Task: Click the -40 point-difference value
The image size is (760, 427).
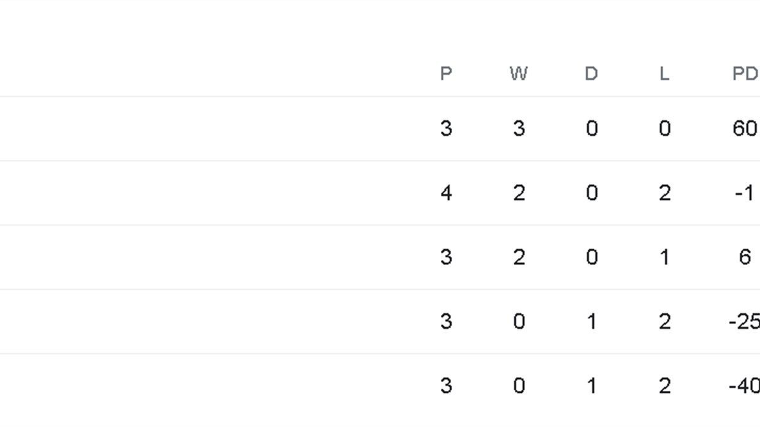Action: tap(744, 385)
